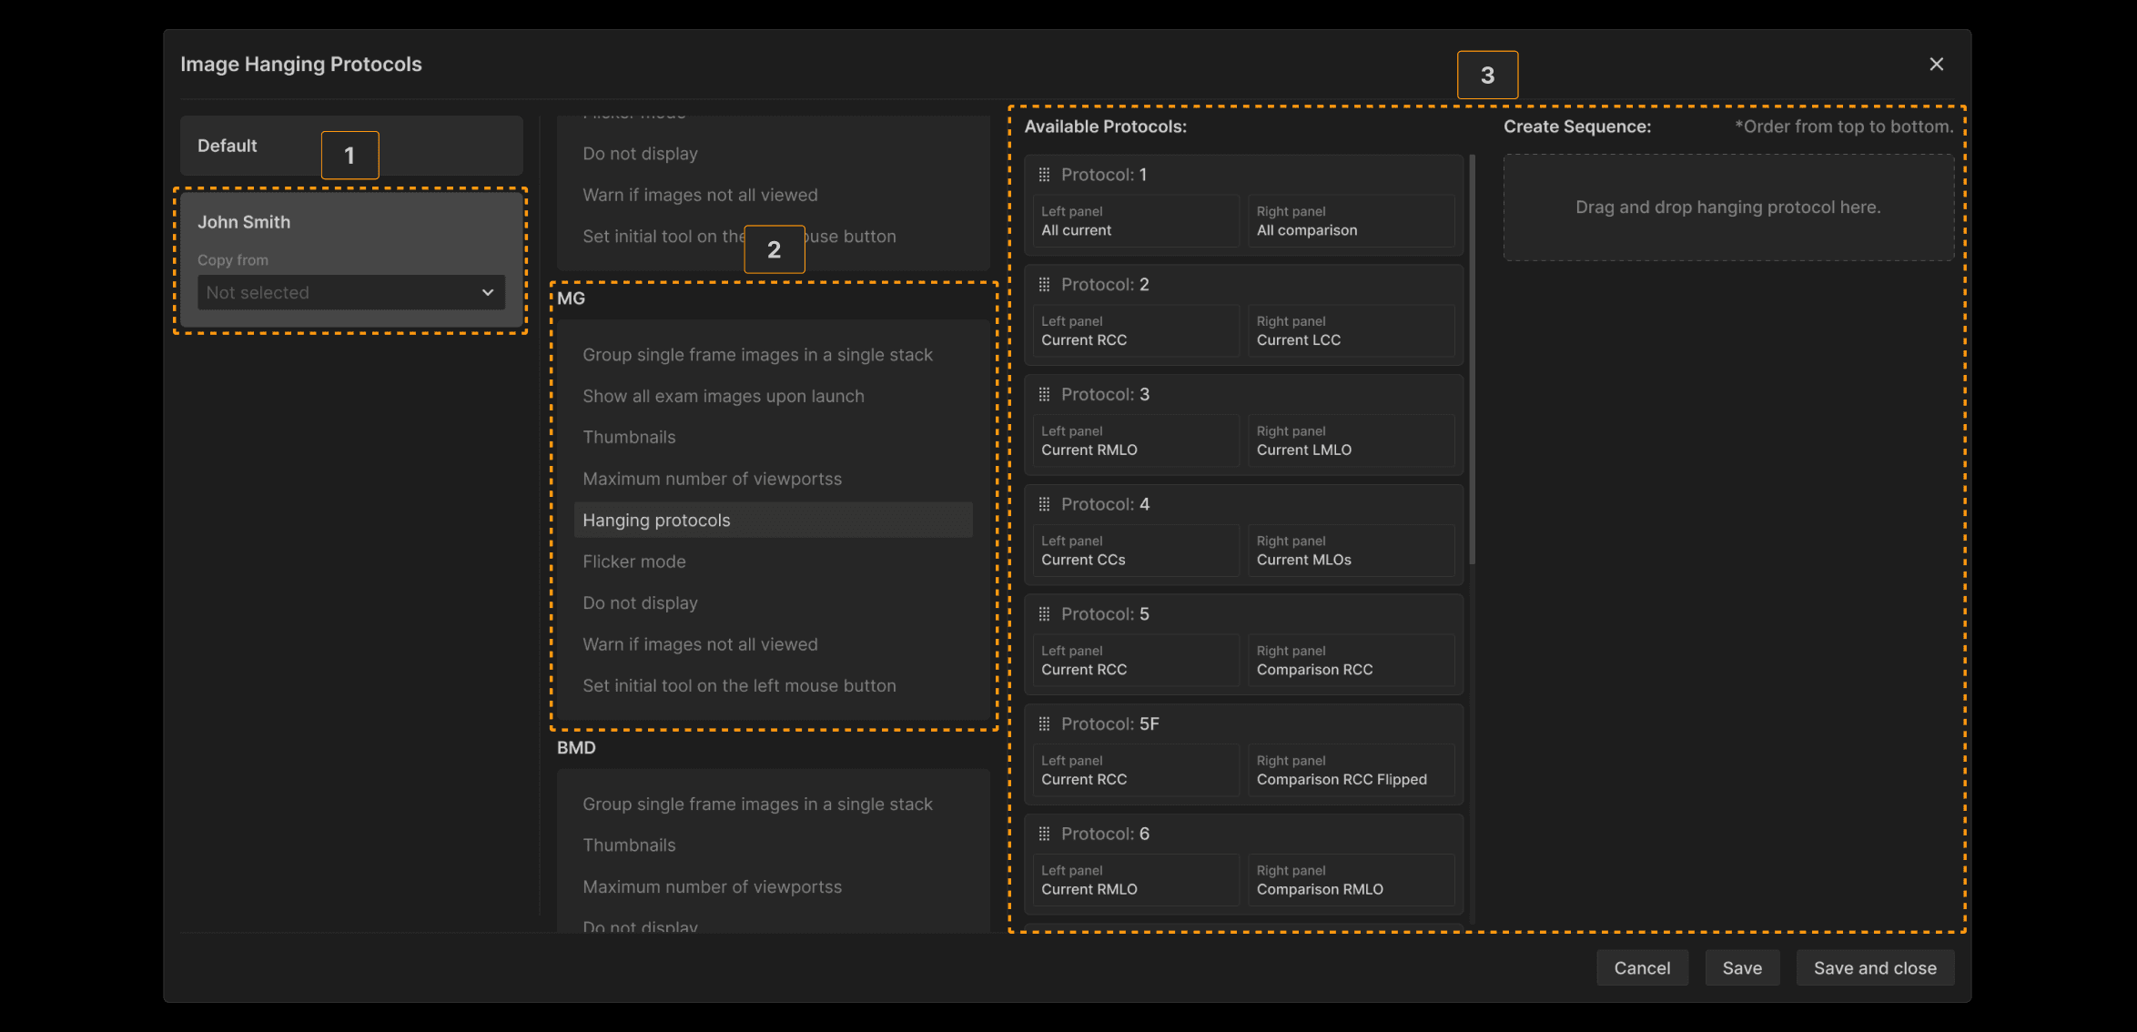Click drag handle icon of Protocol: 5
Screen dimensions: 2137x1032
click(x=1044, y=614)
